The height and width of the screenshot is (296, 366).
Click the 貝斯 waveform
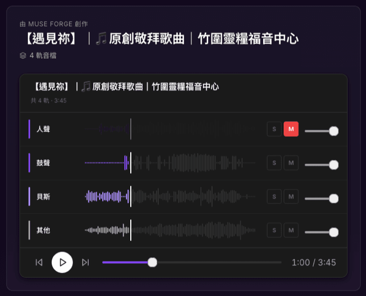(x=170, y=196)
